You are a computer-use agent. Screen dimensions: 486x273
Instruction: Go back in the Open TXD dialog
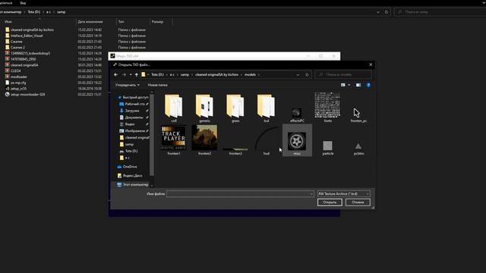coord(115,74)
